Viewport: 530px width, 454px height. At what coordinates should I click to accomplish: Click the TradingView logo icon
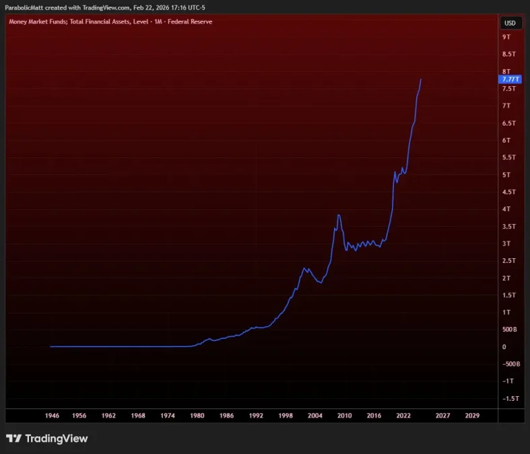click(x=13, y=439)
